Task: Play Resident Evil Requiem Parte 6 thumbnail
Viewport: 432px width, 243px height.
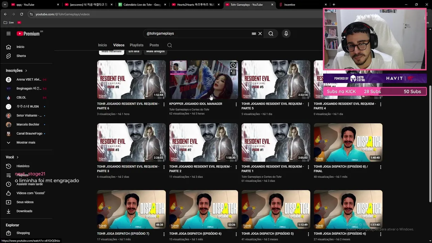Action: [x=131, y=80]
